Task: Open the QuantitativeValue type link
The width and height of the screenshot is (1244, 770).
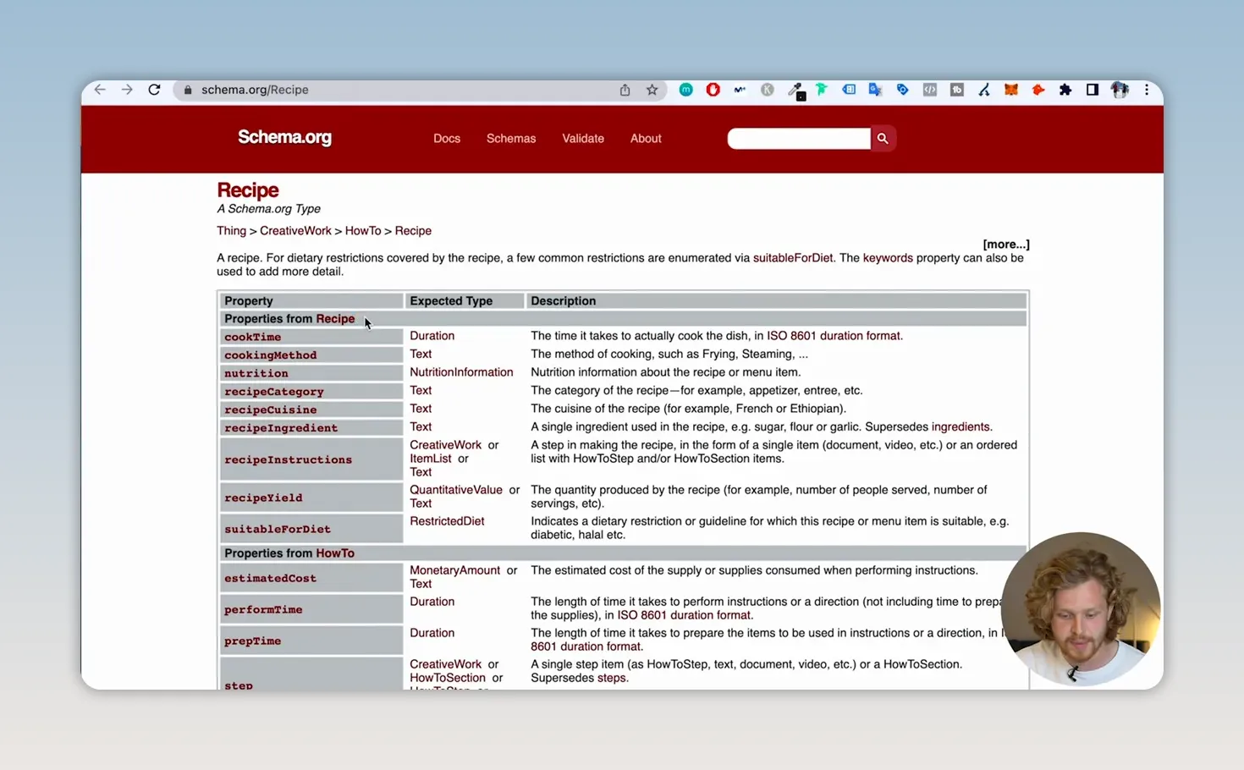Action: 456,490
